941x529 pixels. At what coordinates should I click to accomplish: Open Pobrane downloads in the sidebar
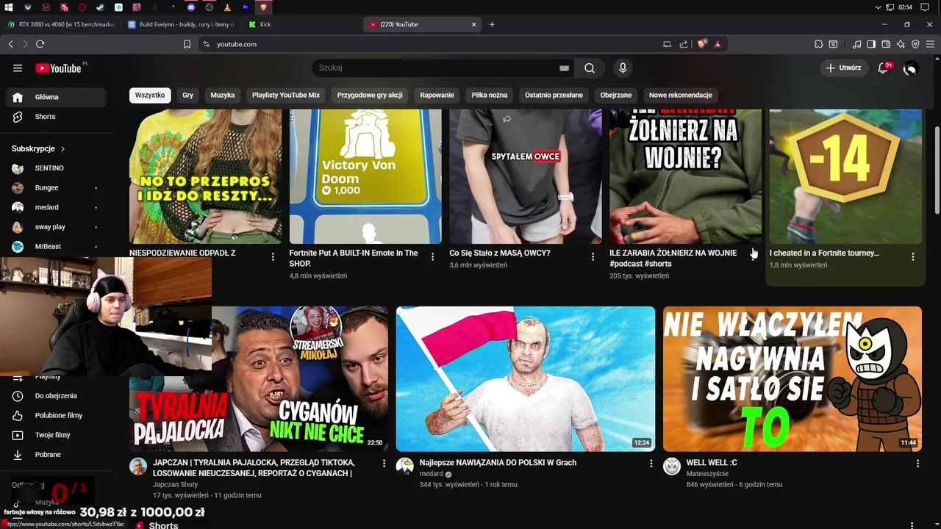(56, 455)
